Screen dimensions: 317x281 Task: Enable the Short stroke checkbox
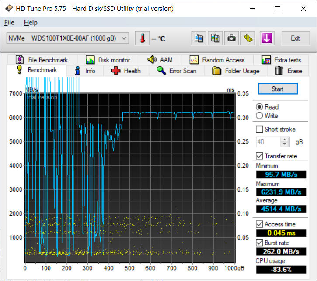(x=259, y=129)
